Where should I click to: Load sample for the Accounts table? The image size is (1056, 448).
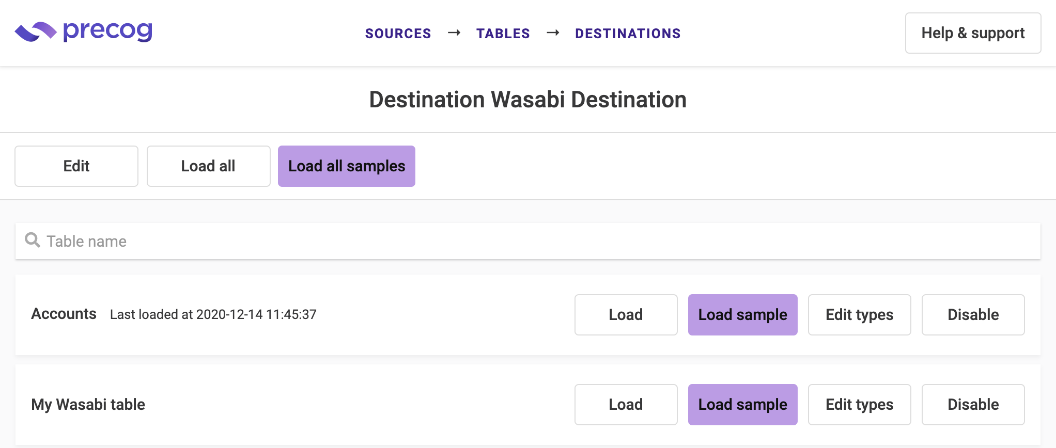742,315
